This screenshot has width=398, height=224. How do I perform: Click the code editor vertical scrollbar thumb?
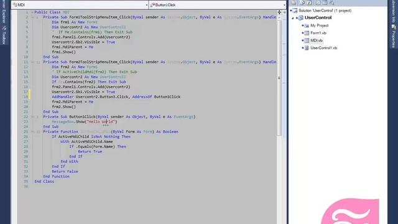pyautogui.click(x=279, y=78)
